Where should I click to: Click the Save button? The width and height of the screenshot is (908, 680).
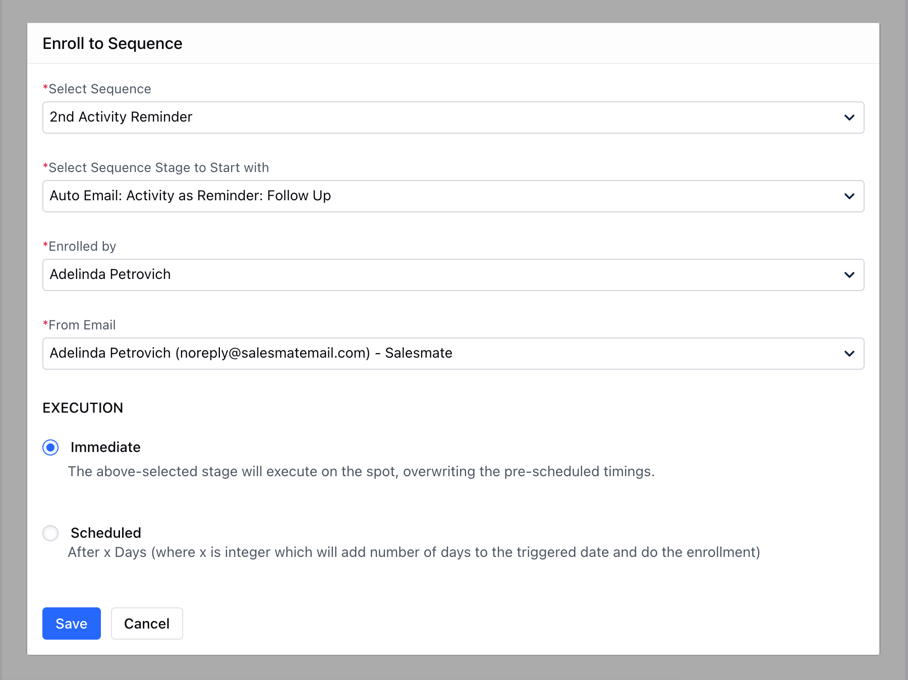pyautogui.click(x=72, y=624)
